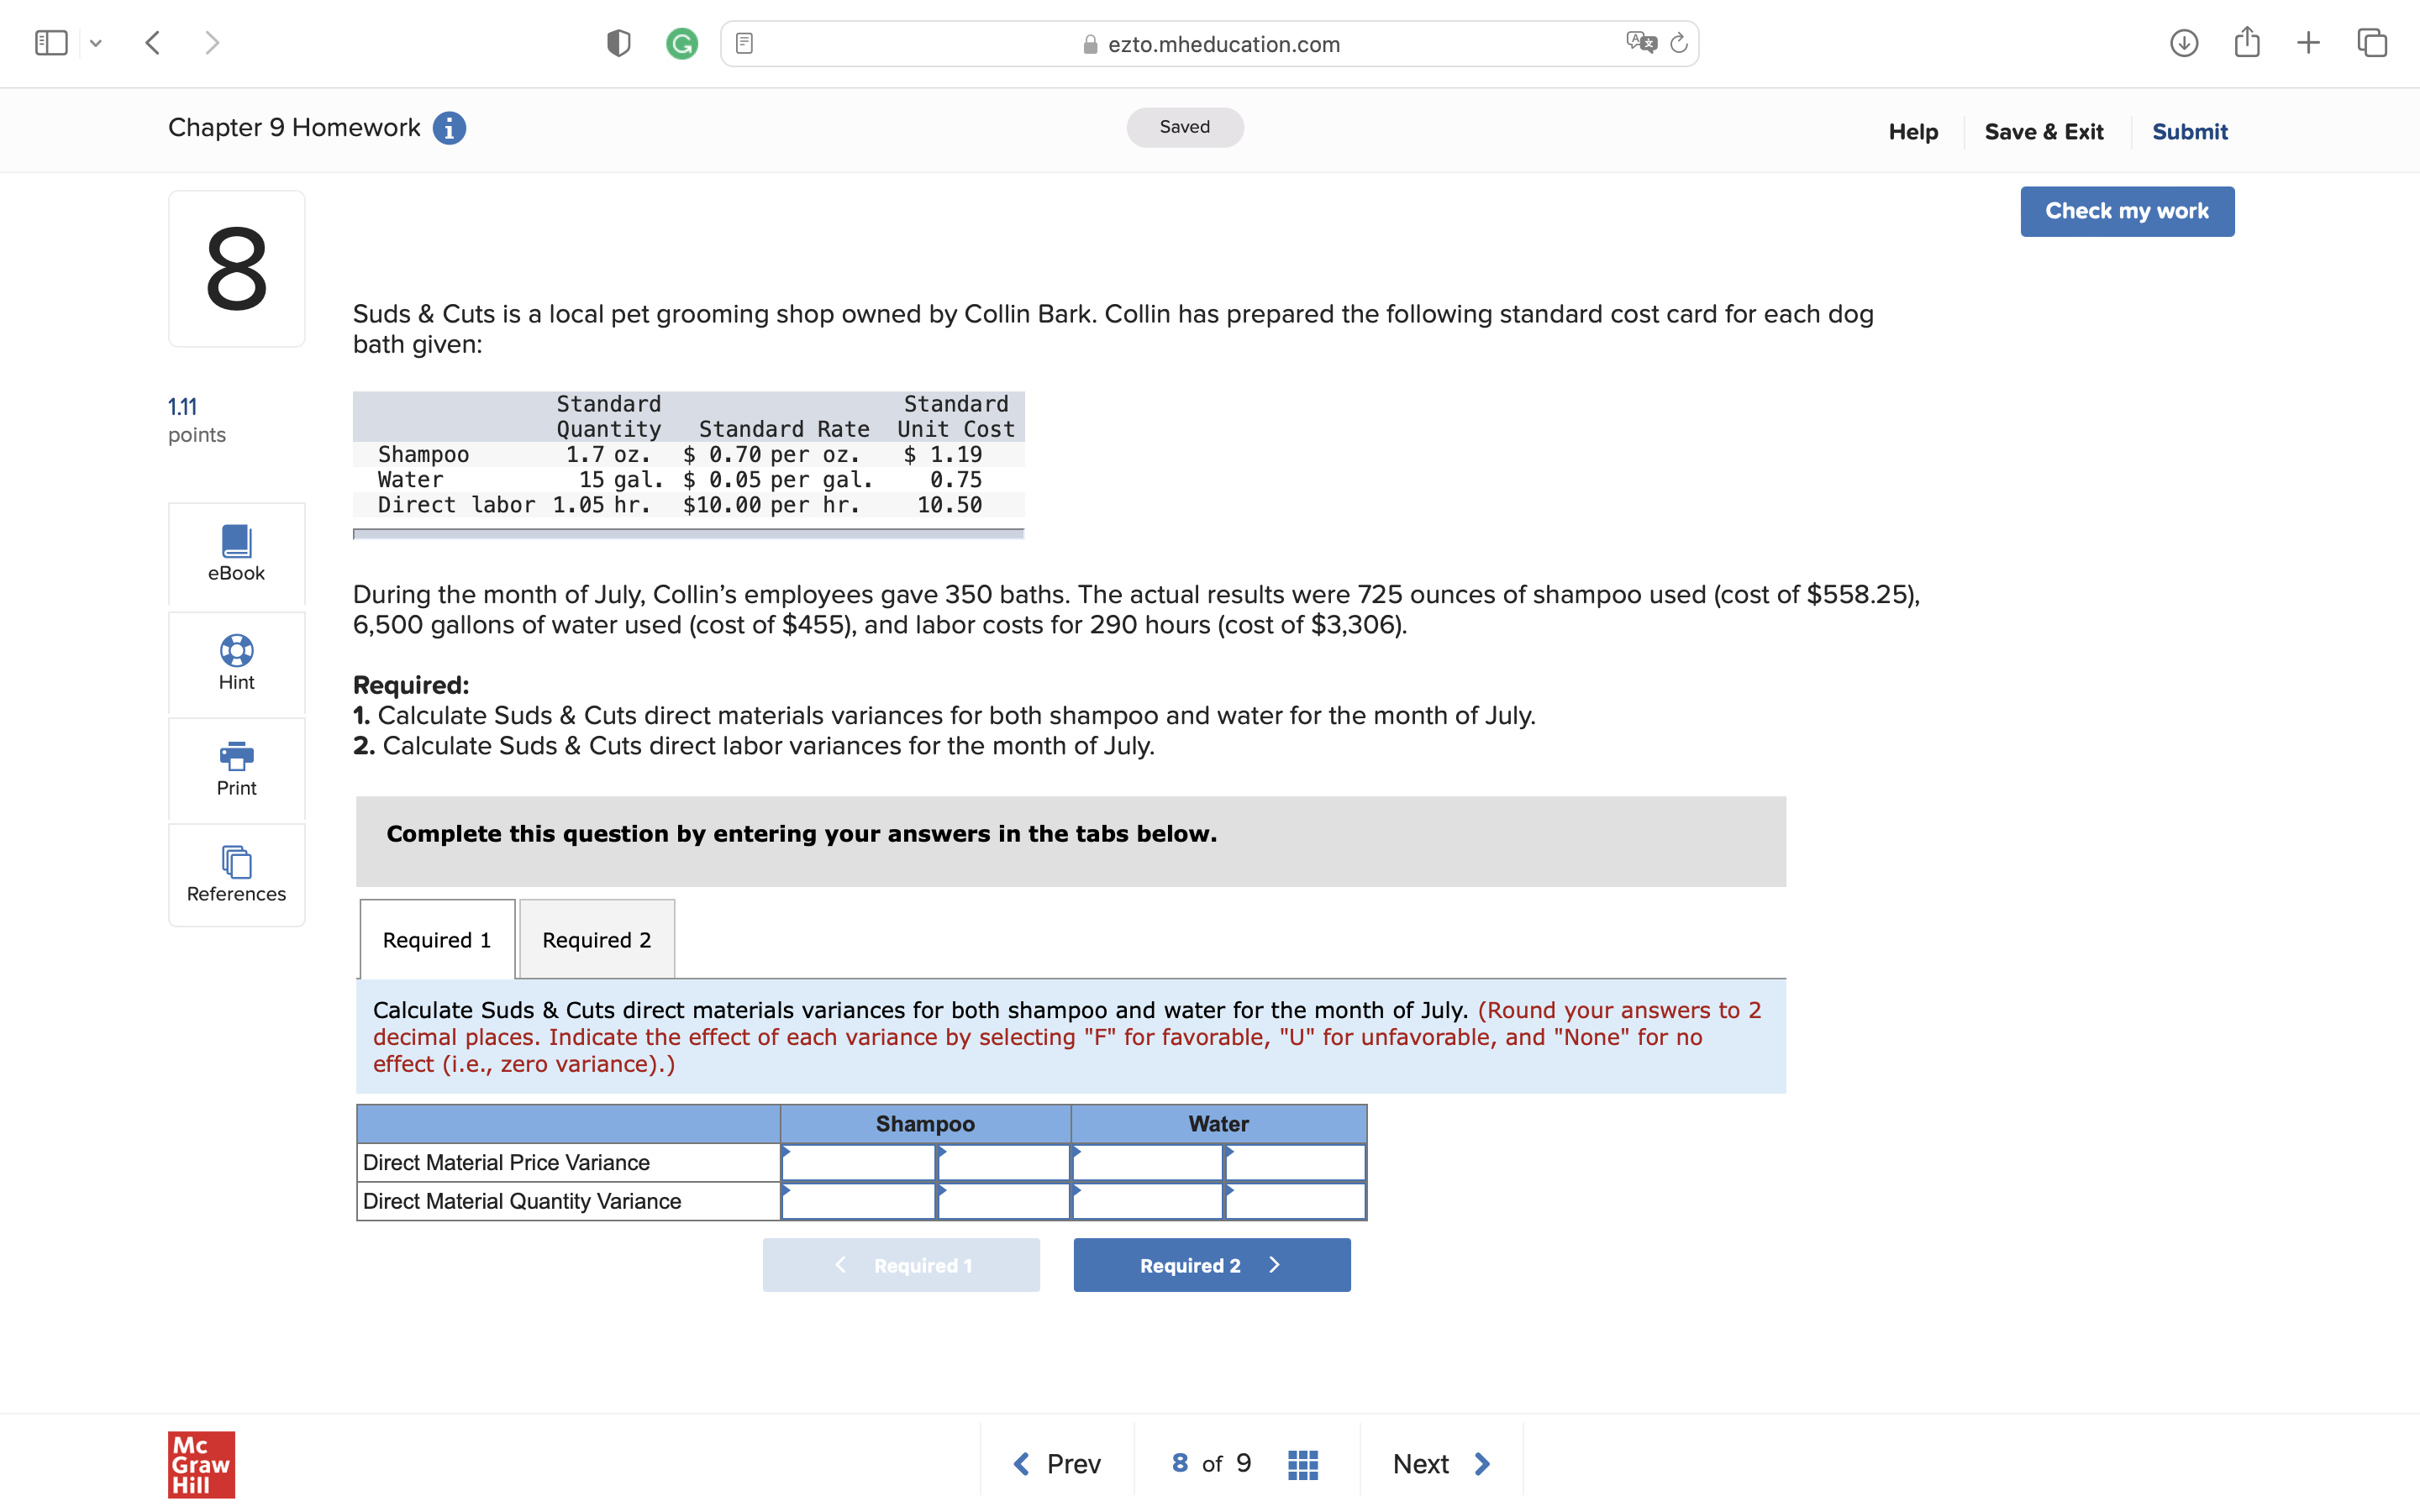Switch to the Required 2 tab
The image size is (2420, 1512).
coord(596,939)
